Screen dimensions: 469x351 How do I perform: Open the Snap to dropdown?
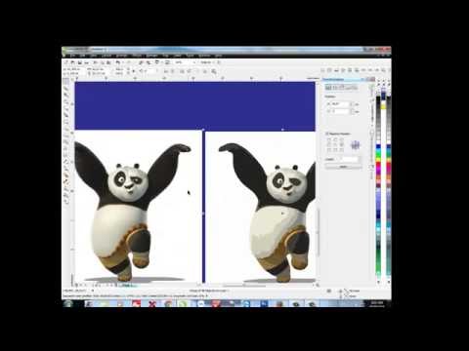click(x=208, y=62)
